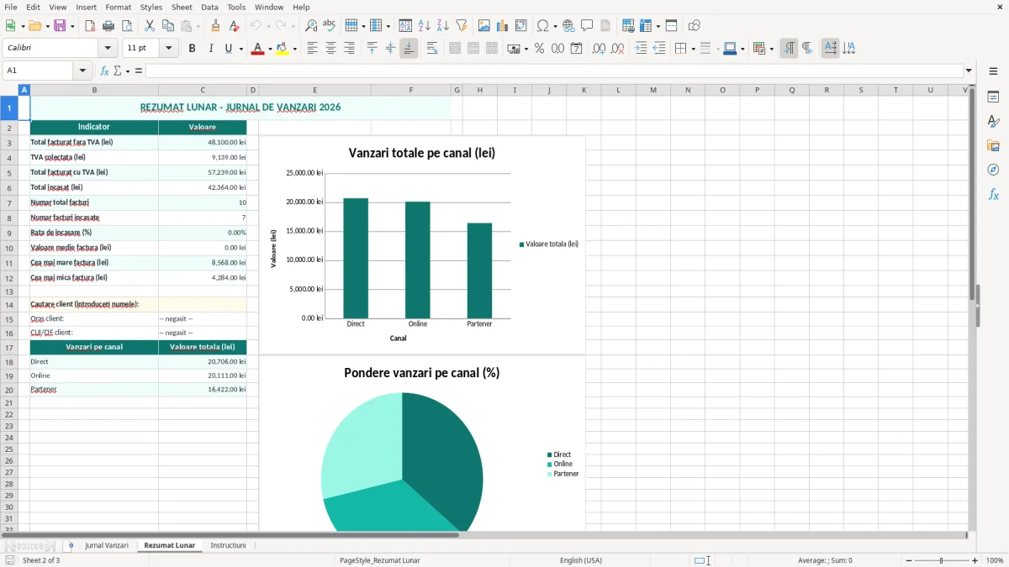Sort ascending A to Z

425,26
